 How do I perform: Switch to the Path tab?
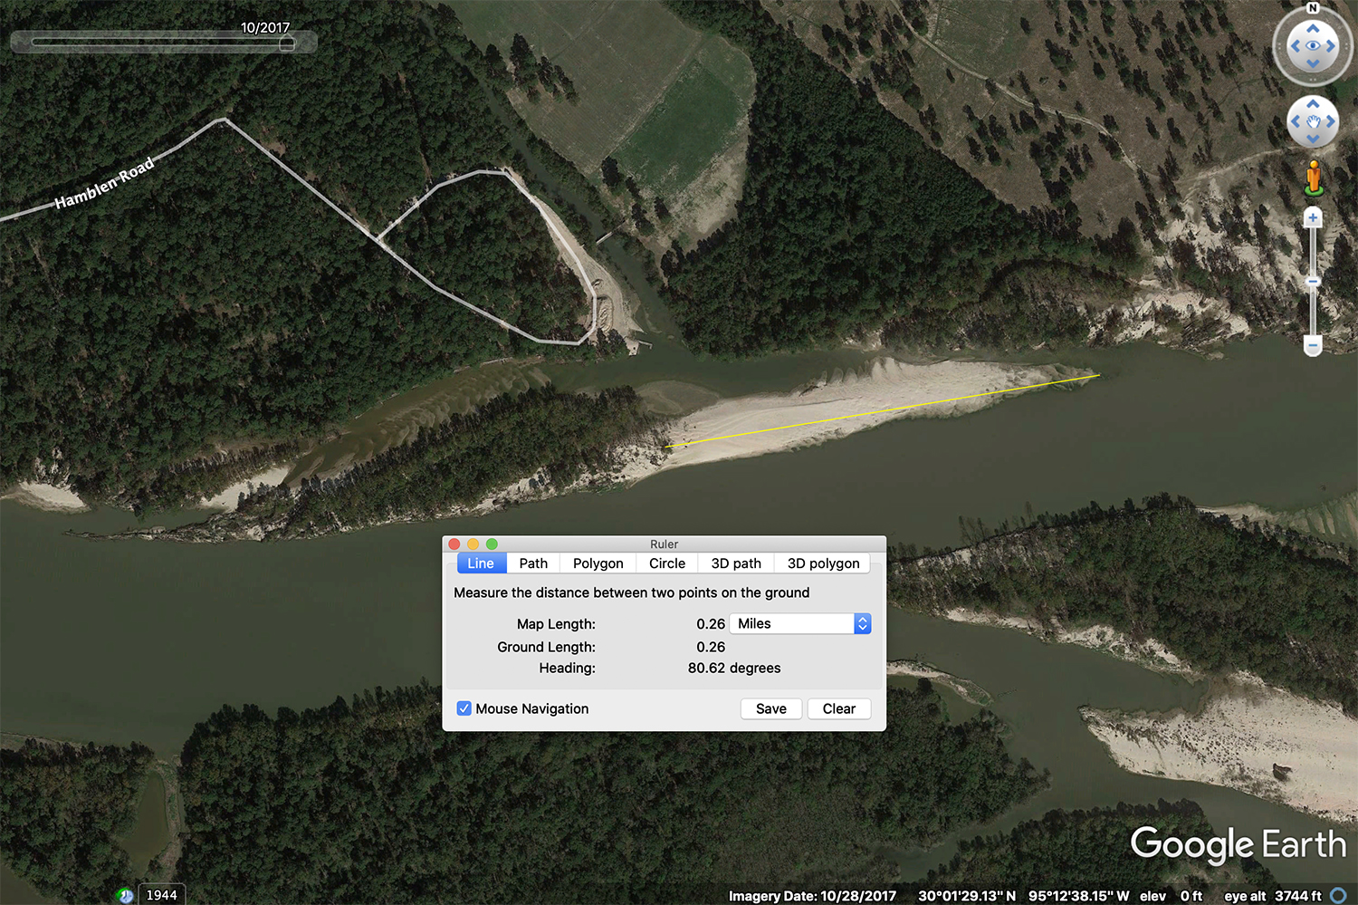point(533,563)
